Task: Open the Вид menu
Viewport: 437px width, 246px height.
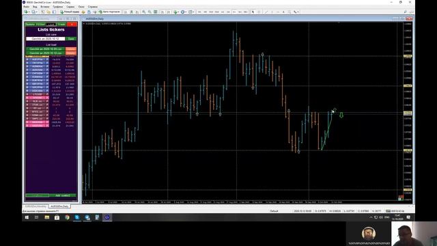Action: point(35,6)
